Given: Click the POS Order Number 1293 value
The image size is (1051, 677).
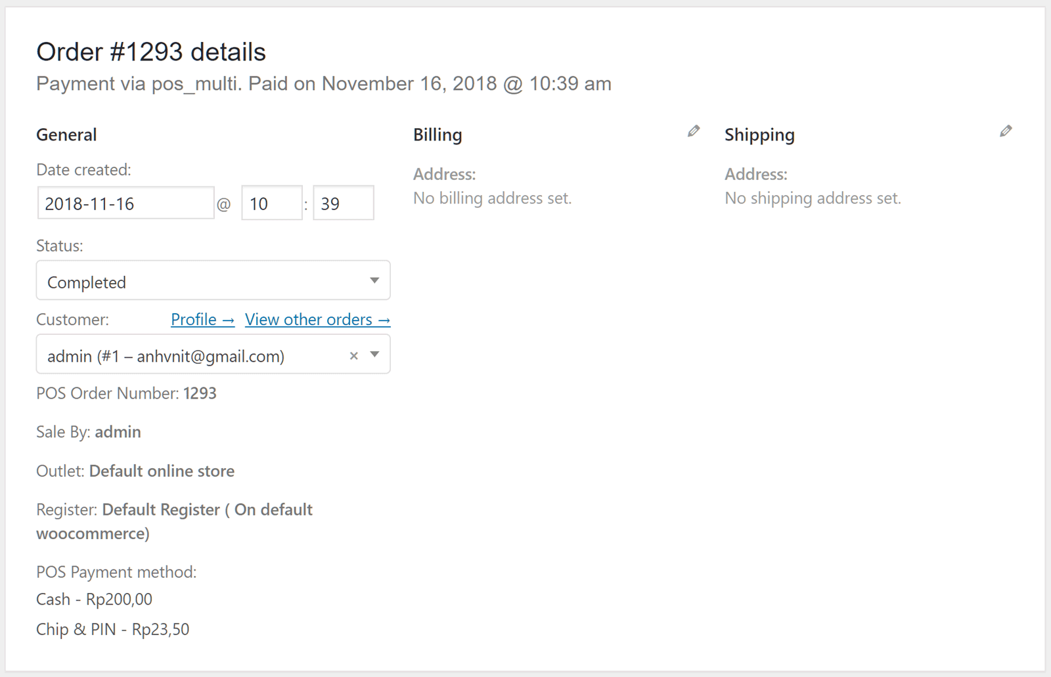Looking at the screenshot, I should [200, 393].
